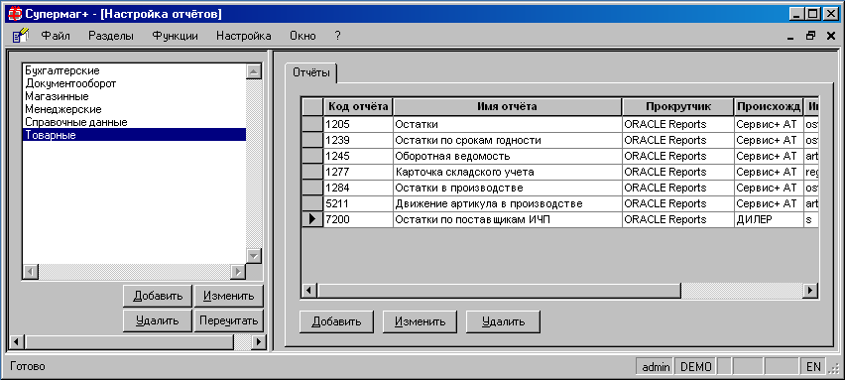
Task: Select report code 1205 cell
Action: coord(358,124)
